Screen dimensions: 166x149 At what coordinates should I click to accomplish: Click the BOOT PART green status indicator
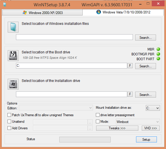point(158,59)
